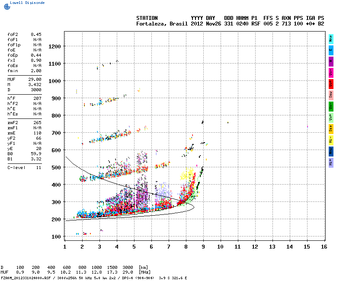
Task: Click the navy Nnw legend swatch
Action: 330,152
